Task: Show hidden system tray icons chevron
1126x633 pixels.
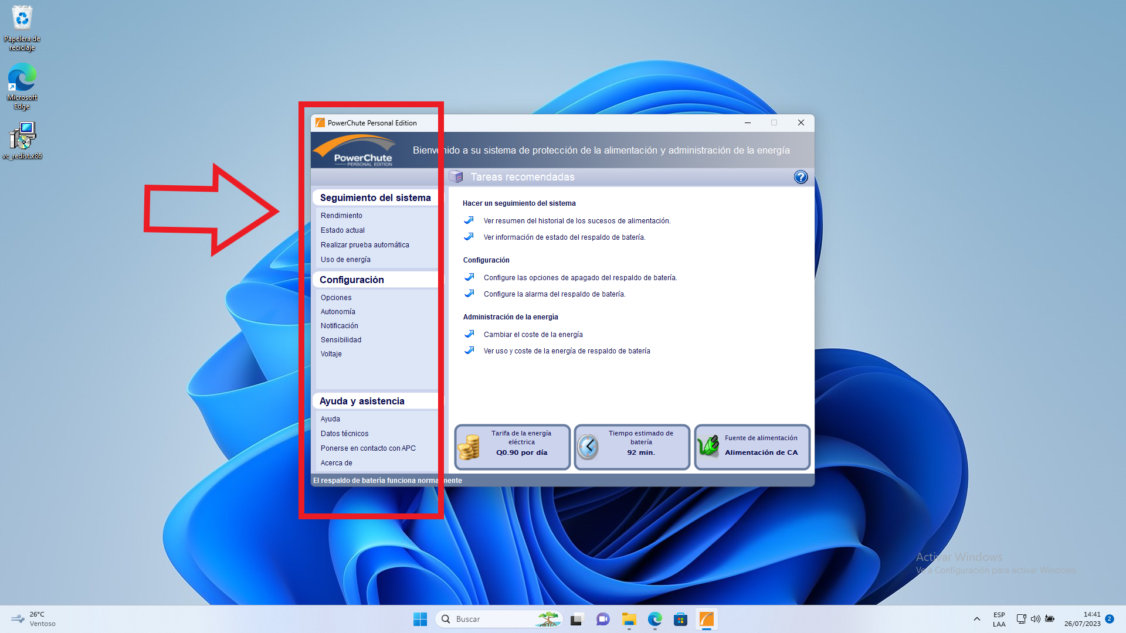Action: pyautogui.click(x=976, y=619)
